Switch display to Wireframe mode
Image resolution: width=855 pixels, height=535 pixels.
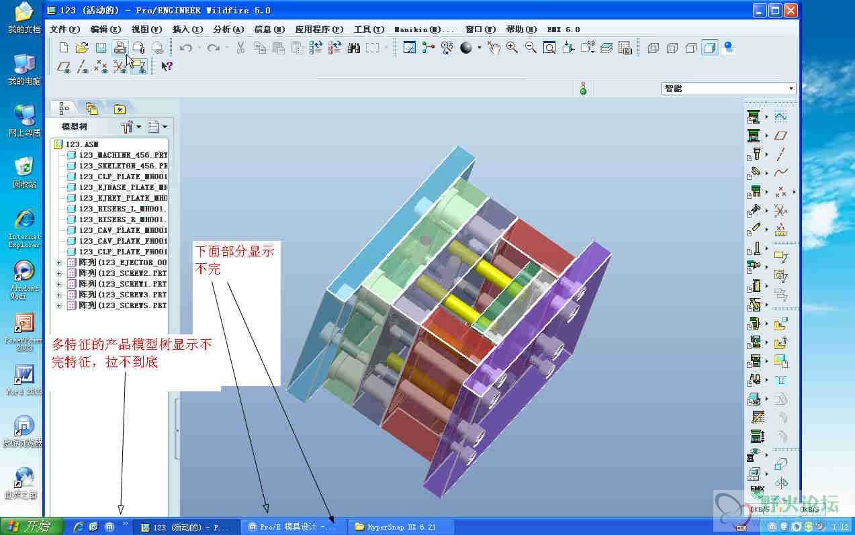pos(653,48)
